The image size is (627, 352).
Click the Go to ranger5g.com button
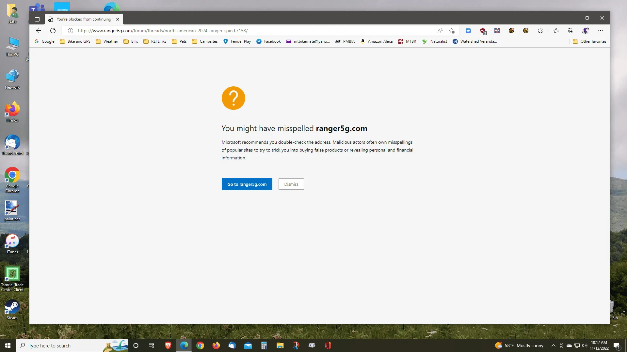(247, 184)
